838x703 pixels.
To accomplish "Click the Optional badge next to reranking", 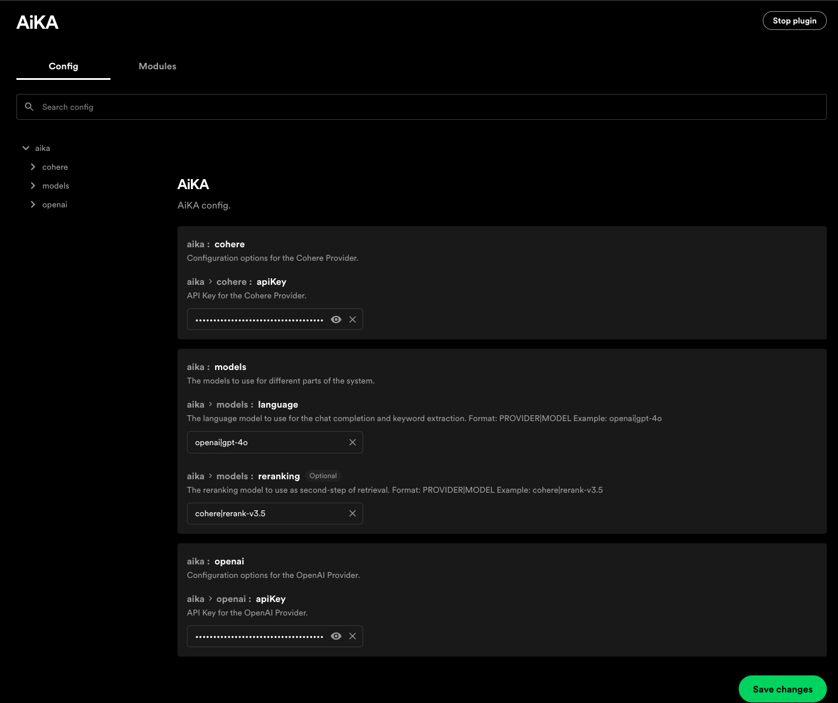I will [323, 476].
